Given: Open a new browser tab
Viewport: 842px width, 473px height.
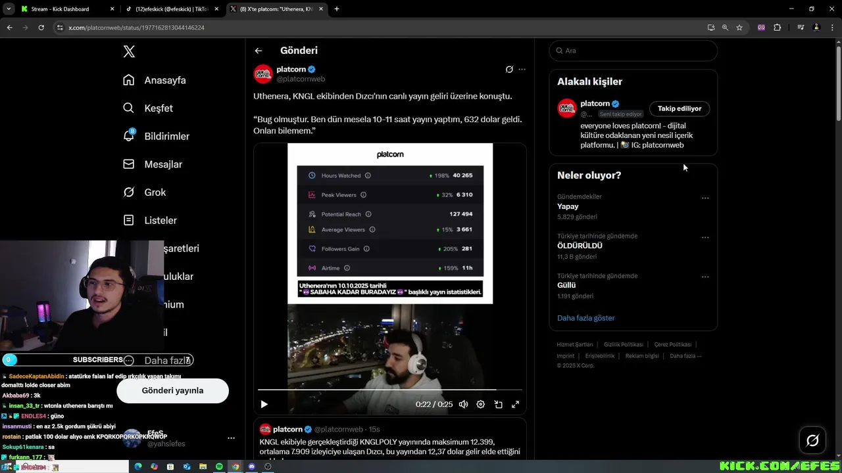Looking at the screenshot, I should click(x=337, y=9).
